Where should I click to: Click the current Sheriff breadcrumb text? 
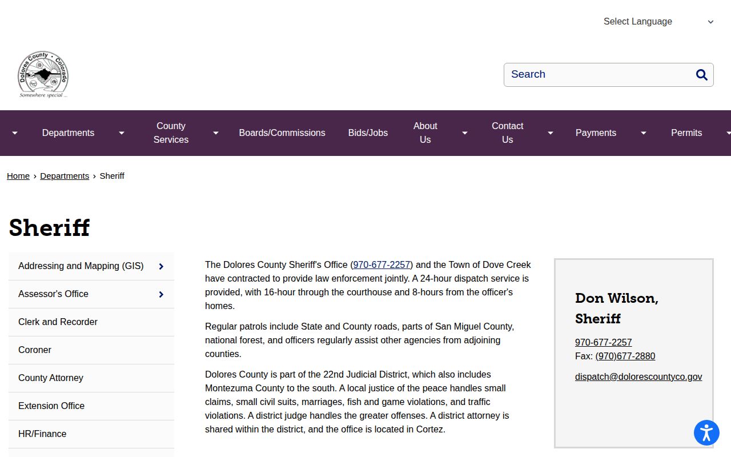tap(112, 176)
